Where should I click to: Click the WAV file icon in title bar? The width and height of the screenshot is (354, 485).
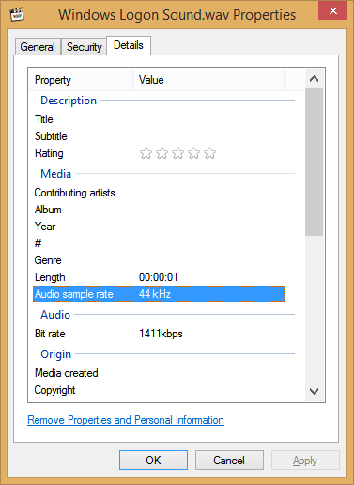(17, 14)
